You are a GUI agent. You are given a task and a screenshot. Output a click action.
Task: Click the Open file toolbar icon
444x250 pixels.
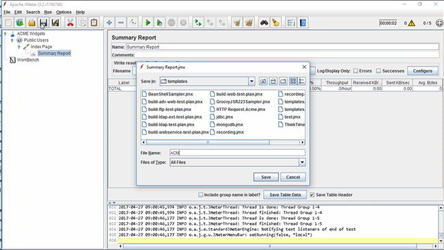coord(31,22)
